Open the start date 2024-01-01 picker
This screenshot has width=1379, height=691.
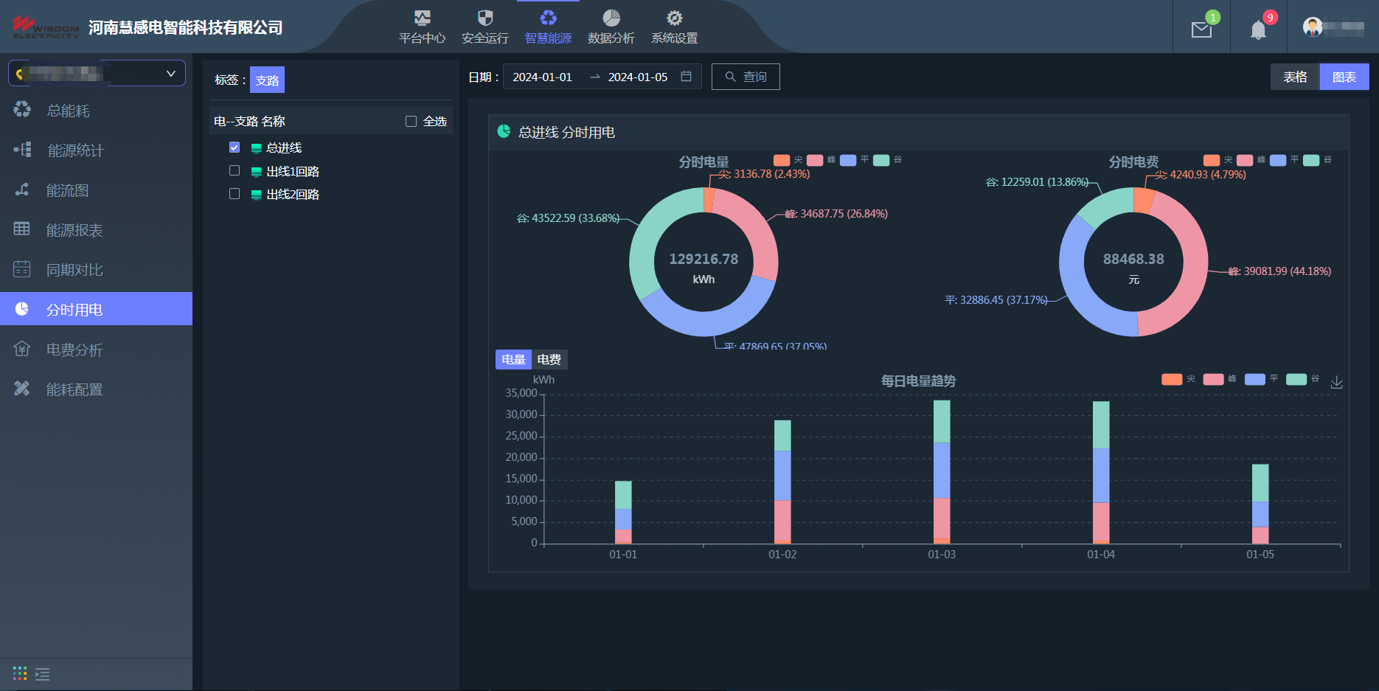click(542, 77)
